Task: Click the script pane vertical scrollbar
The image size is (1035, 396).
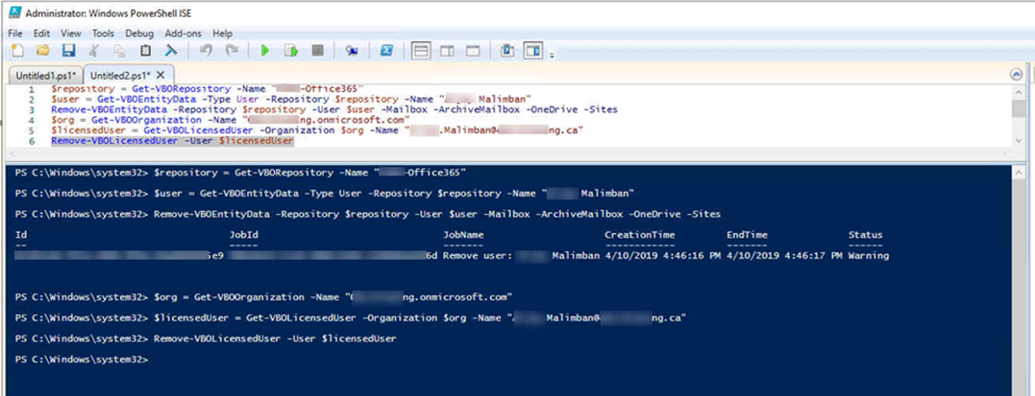Action: (1020, 115)
